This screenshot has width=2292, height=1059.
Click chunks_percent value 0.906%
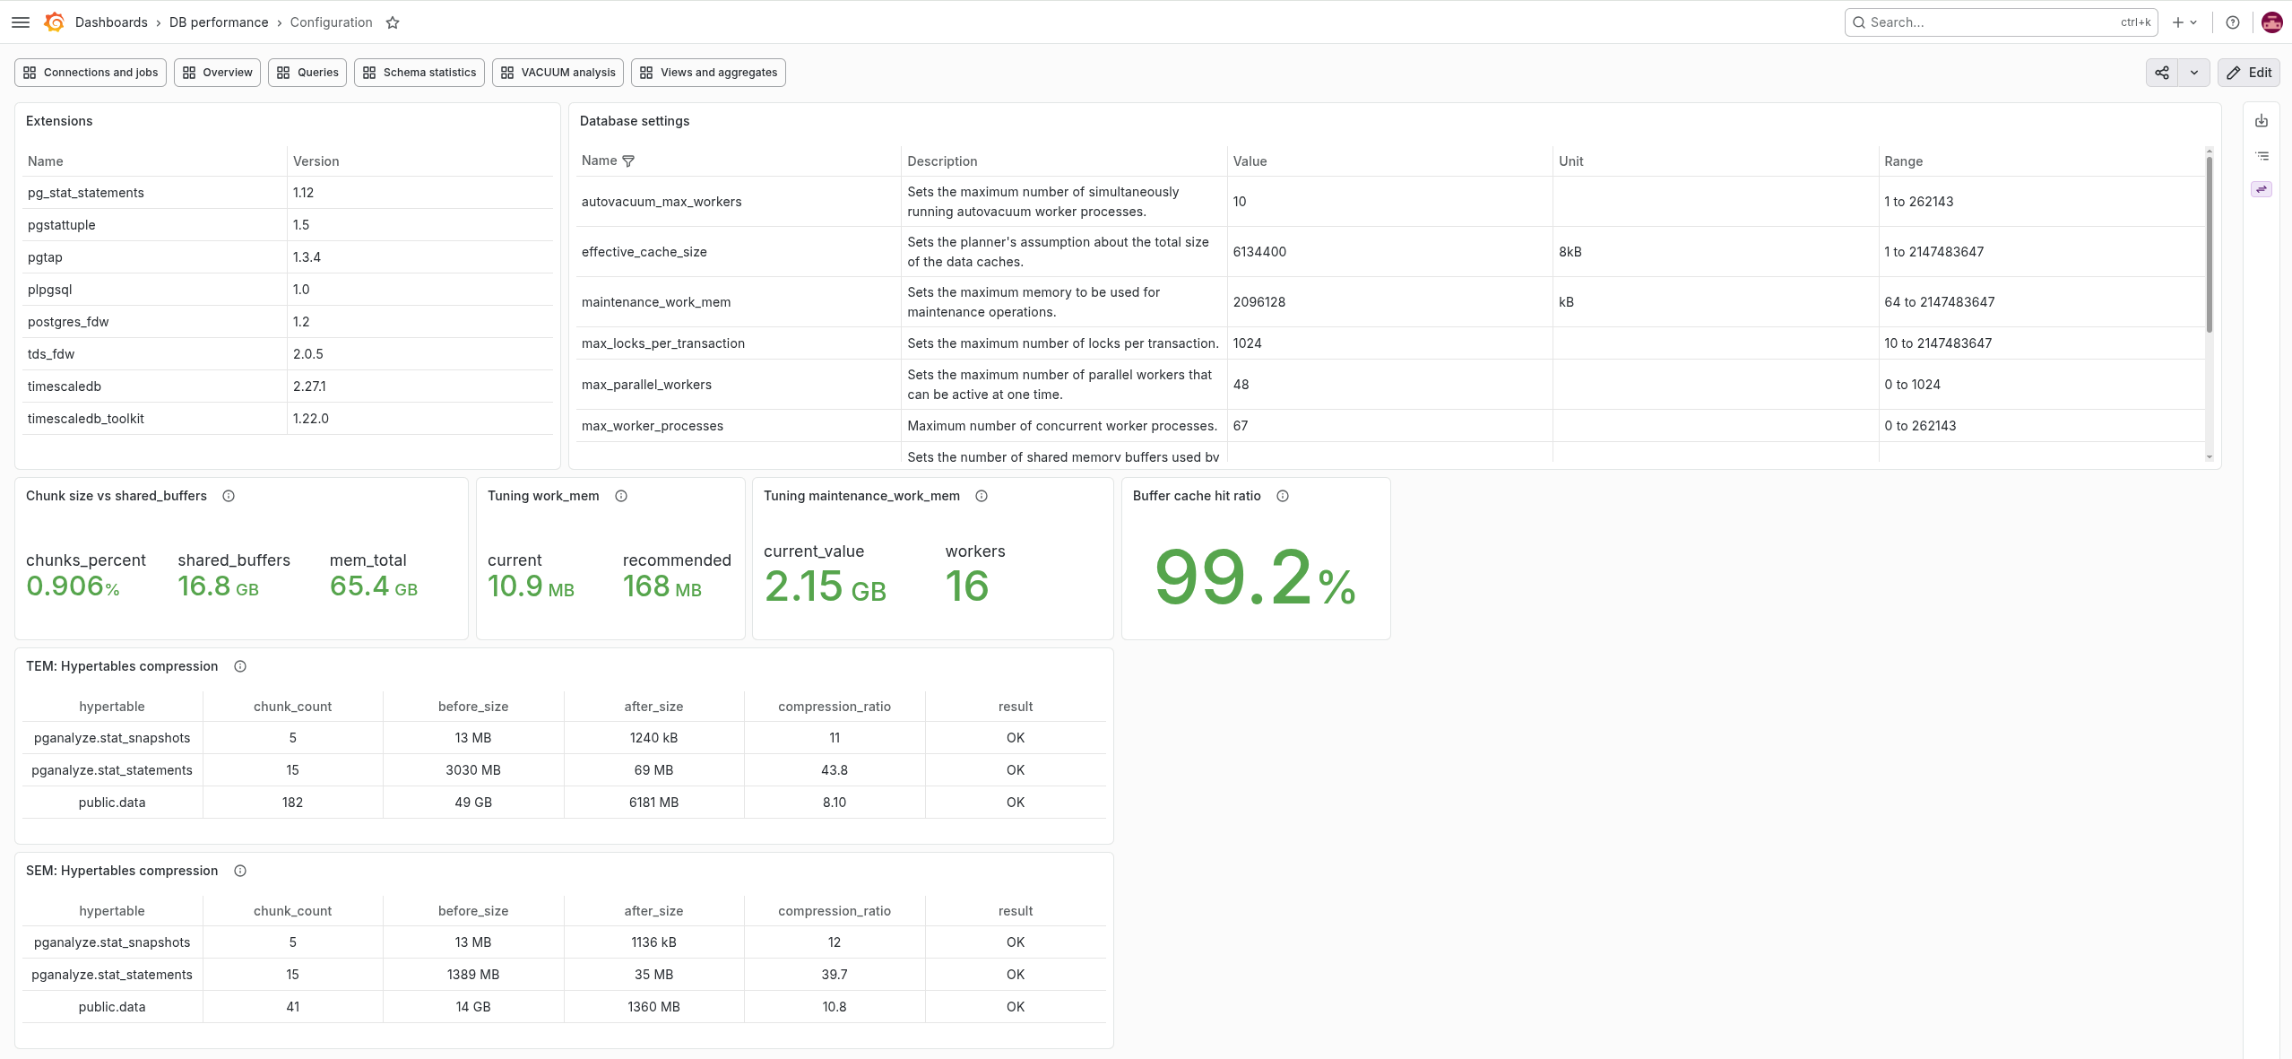pyautogui.click(x=73, y=586)
